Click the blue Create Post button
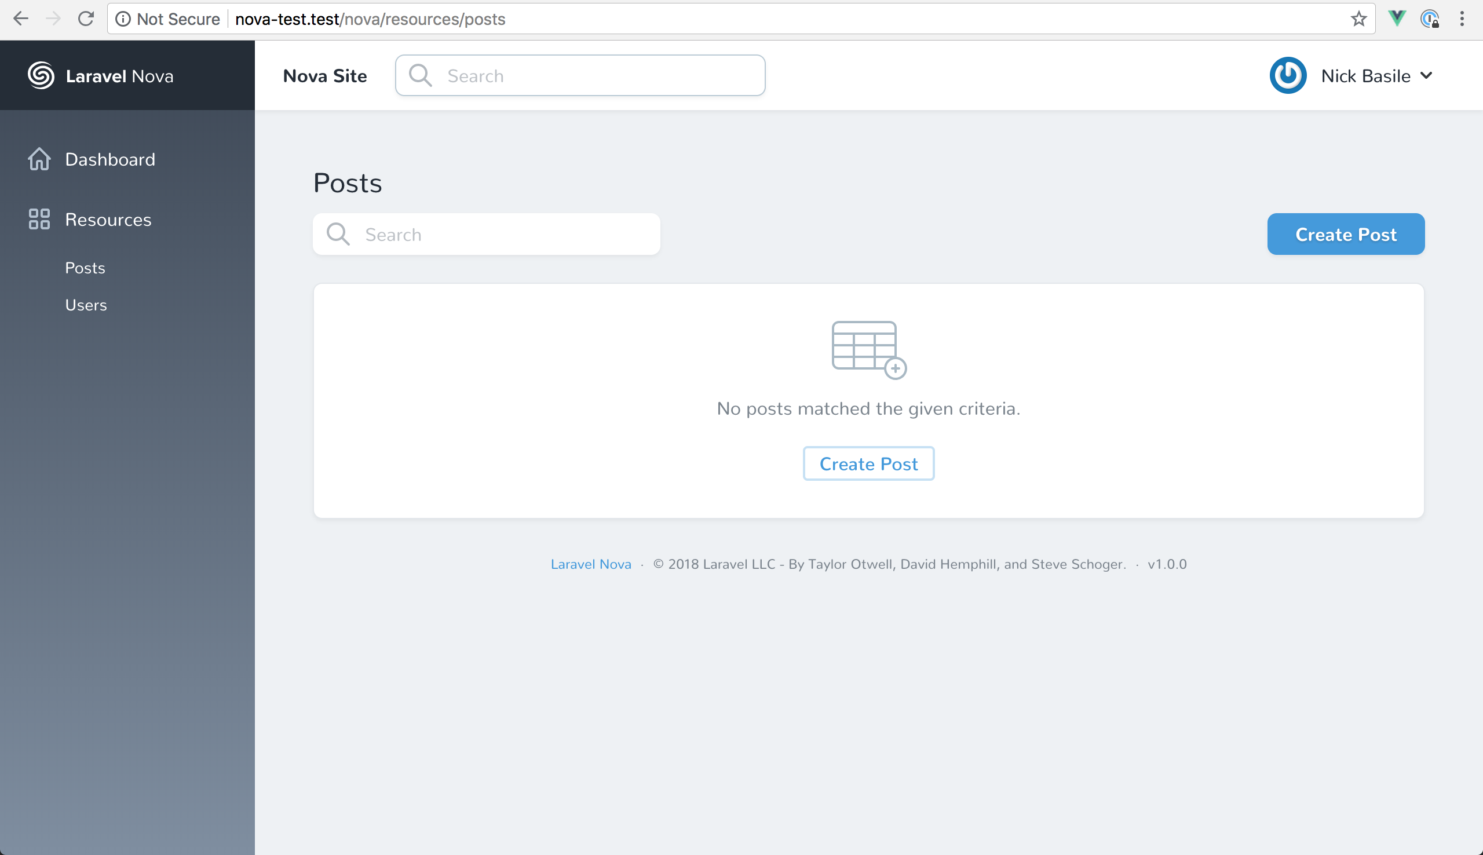Image resolution: width=1483 pixels, height=855 pixels. (1346, 234)
